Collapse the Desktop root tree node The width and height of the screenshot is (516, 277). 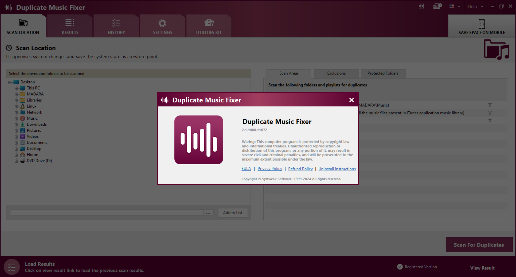[x=10, y=82]
